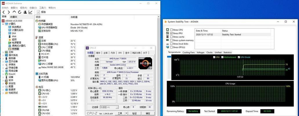Screen dimensions: 299x116
Task: Expand the 主板 tree node
Action: click(x=3, y=52)
